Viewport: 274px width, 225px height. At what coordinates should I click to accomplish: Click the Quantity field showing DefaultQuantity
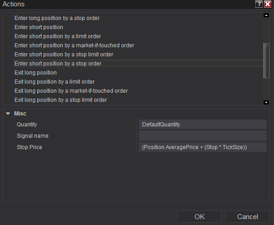click(x=202, y=125)
